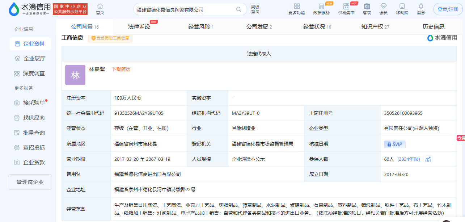Open 会员 membership diamond icon
The width and height of the screenshot is (465, 222).
(384, 7)
